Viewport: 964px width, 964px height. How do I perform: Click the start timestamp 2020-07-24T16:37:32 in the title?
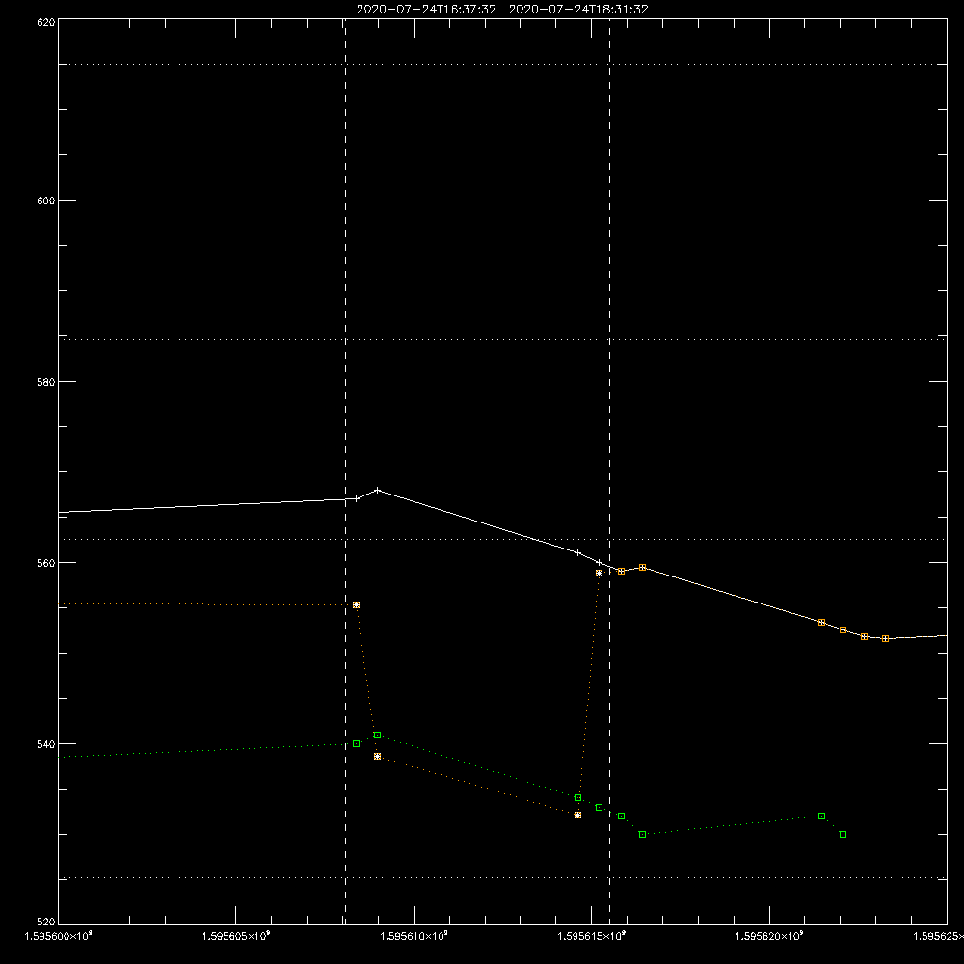click(426, 10)
